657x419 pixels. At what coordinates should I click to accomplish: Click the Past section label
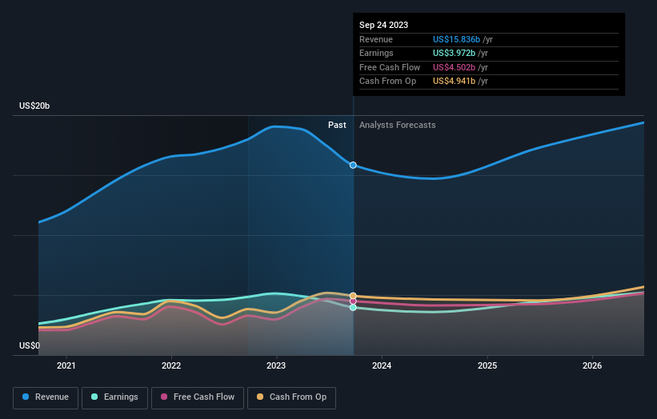(337, 126)
